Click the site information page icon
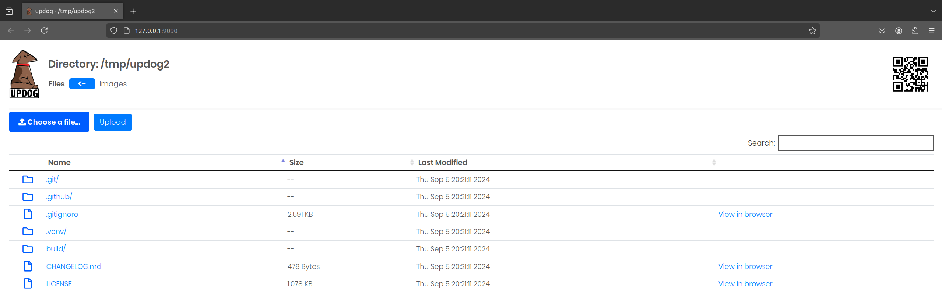The width and height of the screenshot is (942, 294). pos(127,31)
